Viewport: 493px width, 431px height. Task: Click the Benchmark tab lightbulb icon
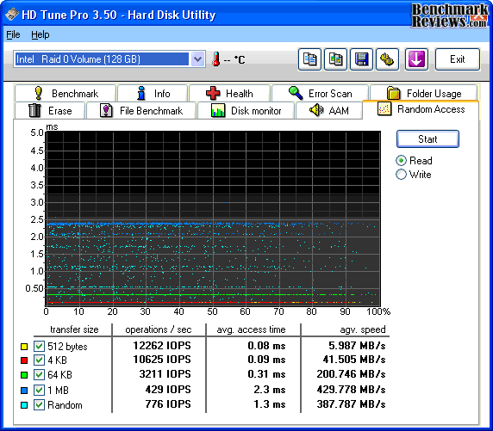point(39,93)
